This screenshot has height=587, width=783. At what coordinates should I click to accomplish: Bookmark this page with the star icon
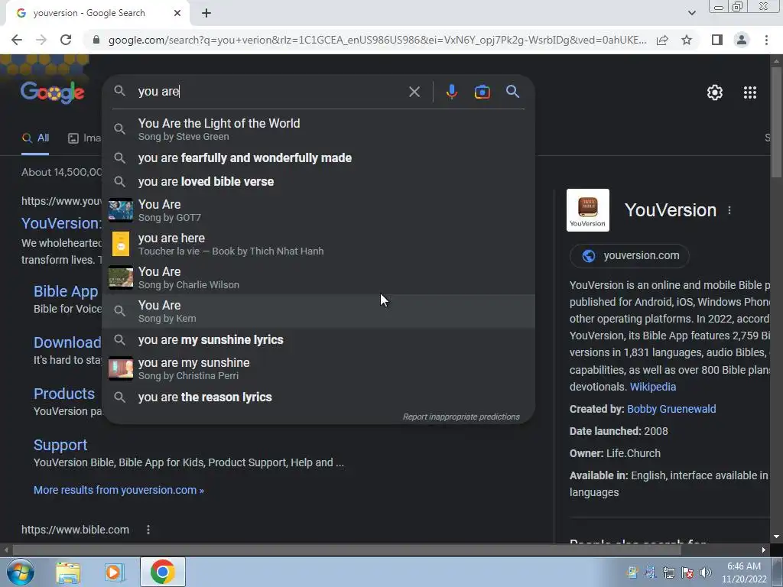(x=687, y=40)
